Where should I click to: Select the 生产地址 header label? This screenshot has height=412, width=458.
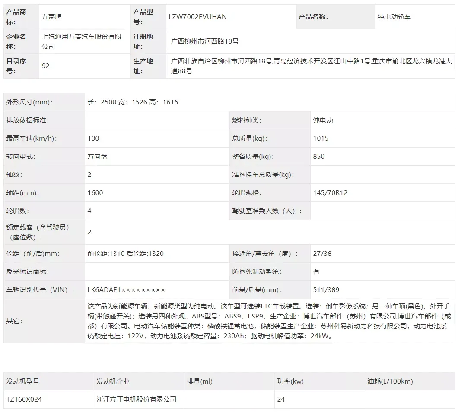[x=143, y=66]
